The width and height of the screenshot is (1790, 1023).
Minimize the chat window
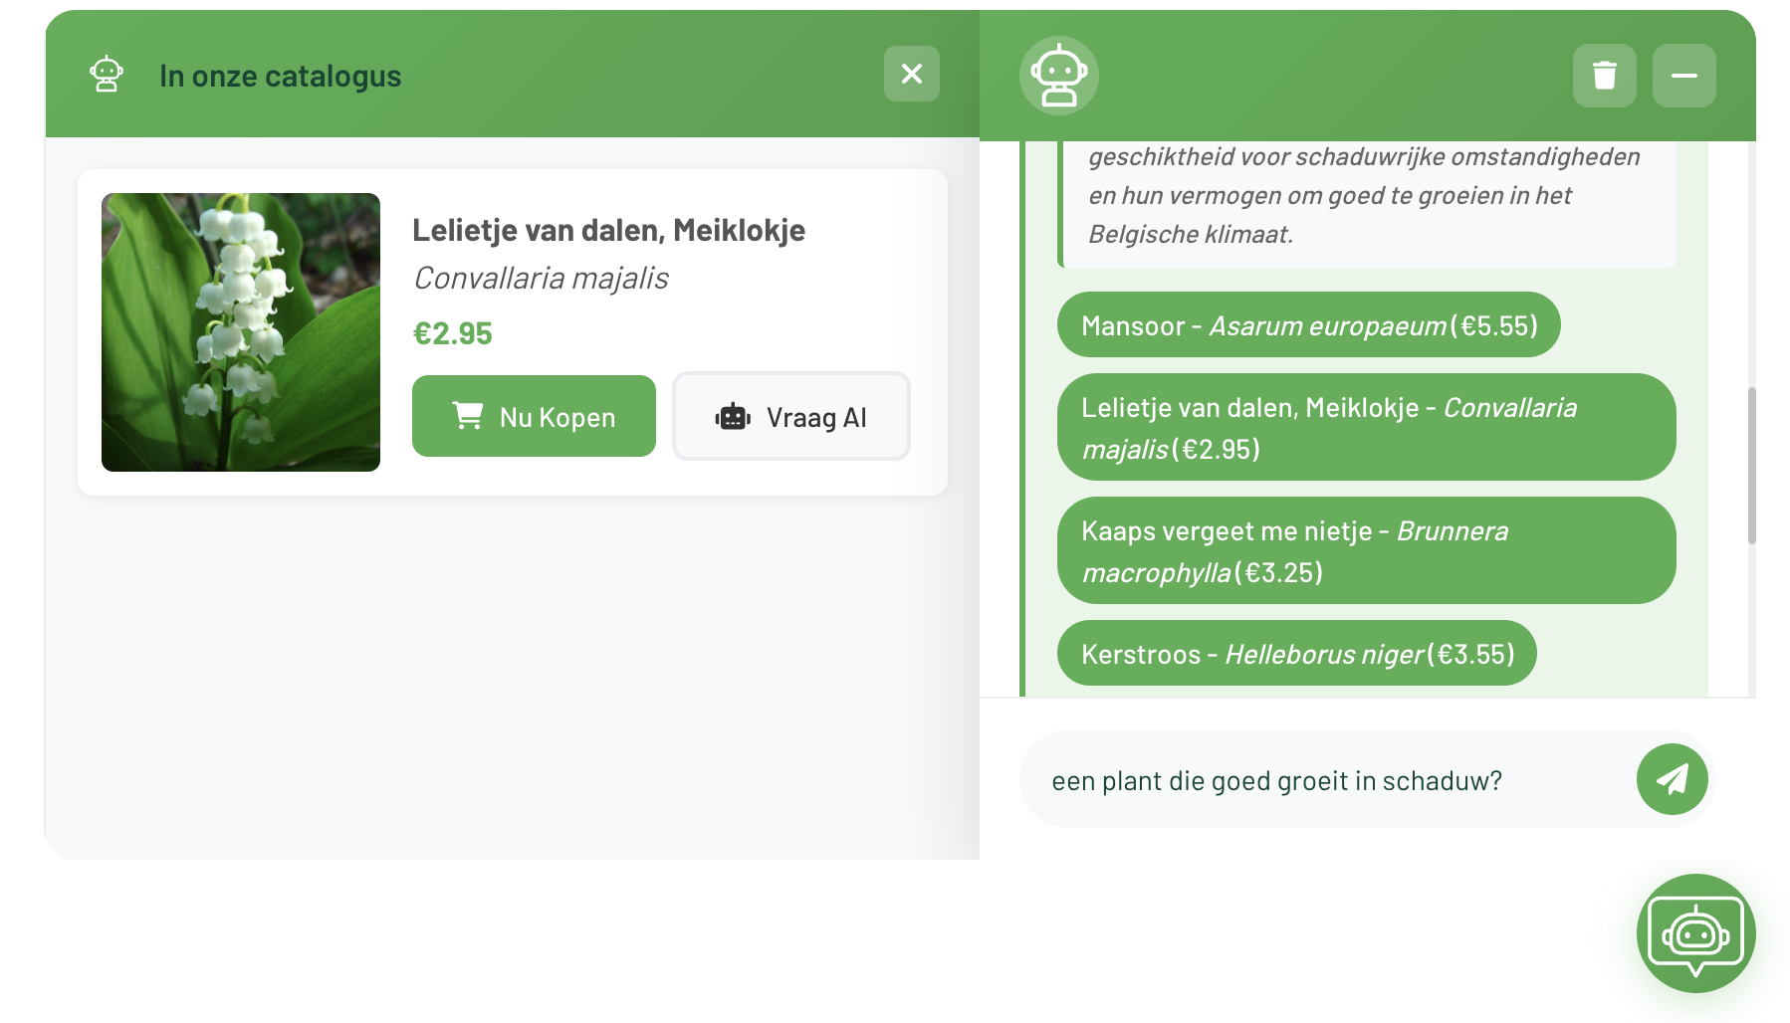(x=1683, y=76)
